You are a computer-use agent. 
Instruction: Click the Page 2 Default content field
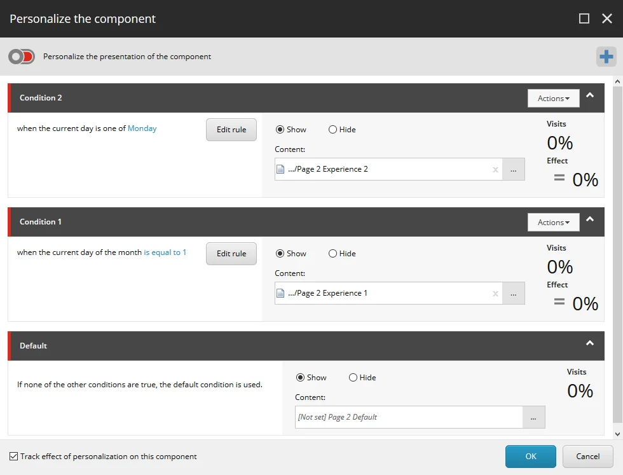pos(409,417)
